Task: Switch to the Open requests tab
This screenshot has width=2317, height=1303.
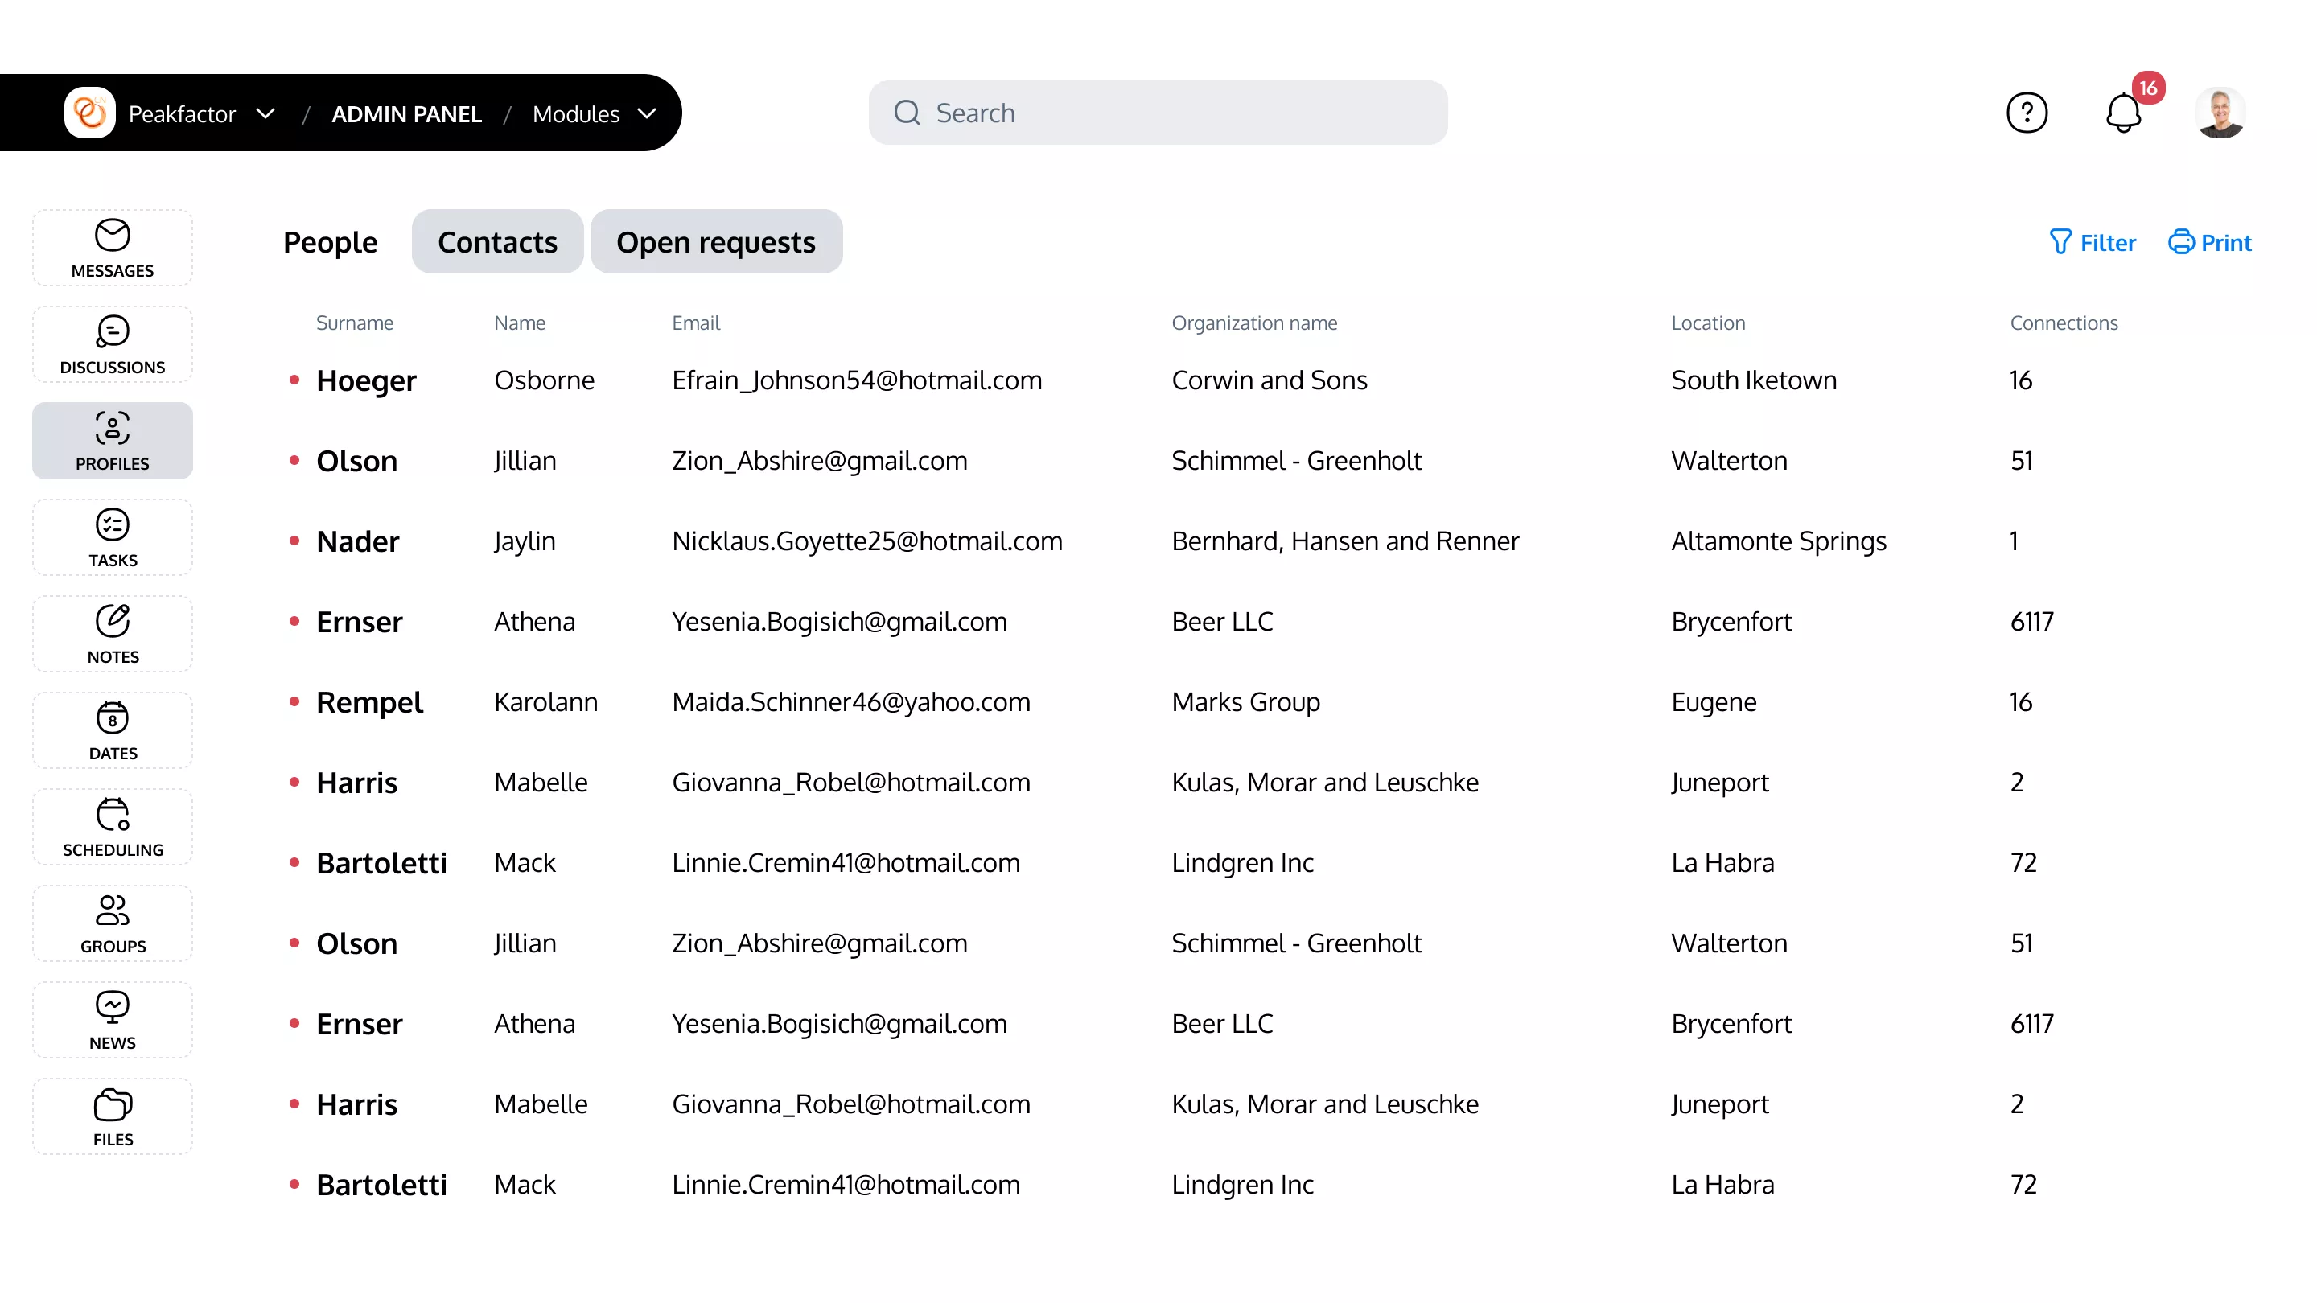Action: [x=715, y=242]
